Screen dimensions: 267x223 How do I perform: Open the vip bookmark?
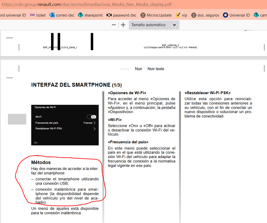[x=181, y=15]
